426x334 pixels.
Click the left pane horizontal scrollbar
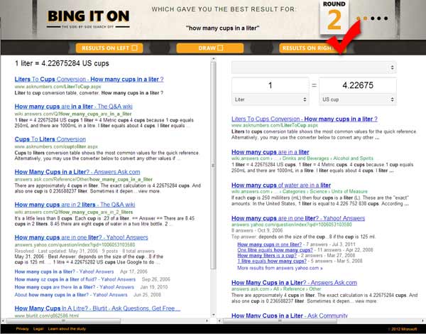tap(63, 321)
